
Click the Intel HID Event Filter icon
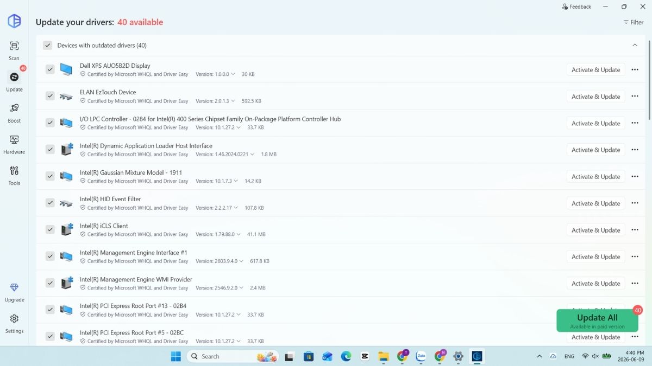[66, 203]
